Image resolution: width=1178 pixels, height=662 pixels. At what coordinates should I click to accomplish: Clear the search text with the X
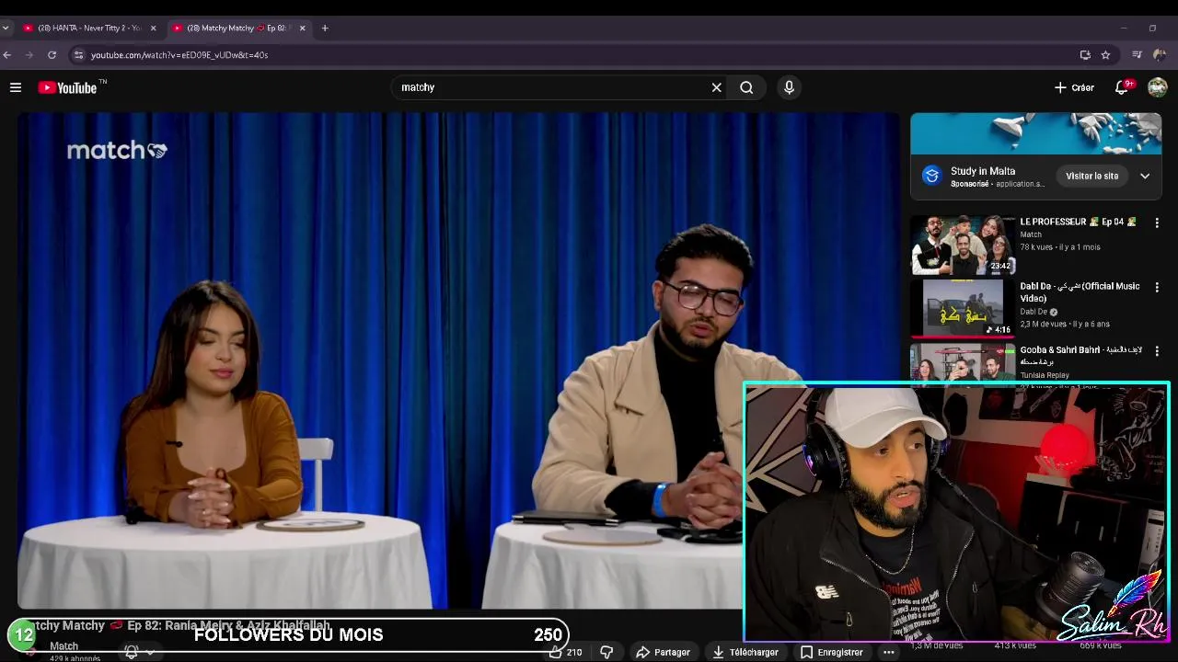(716, 87)
